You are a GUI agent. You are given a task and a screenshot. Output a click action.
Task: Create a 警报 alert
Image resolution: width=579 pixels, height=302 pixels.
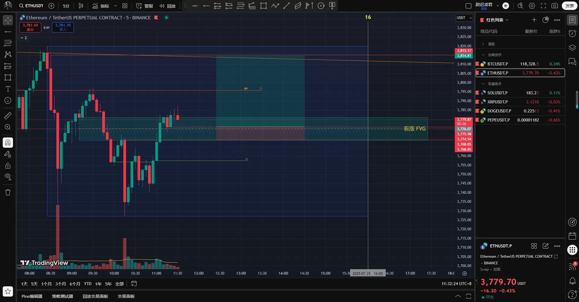coord(144,6)
